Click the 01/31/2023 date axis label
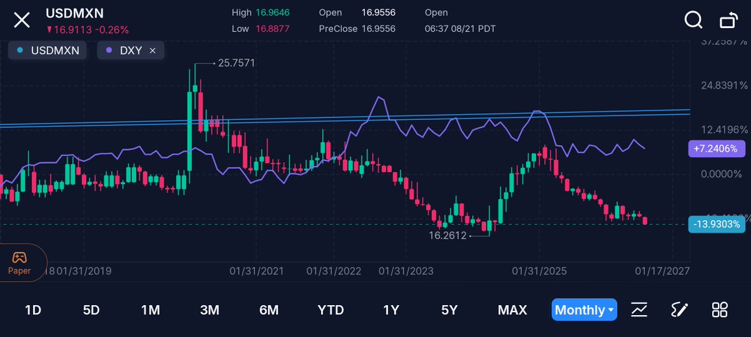This screenshot has height=337, width=751. click(x=406, y=271)
